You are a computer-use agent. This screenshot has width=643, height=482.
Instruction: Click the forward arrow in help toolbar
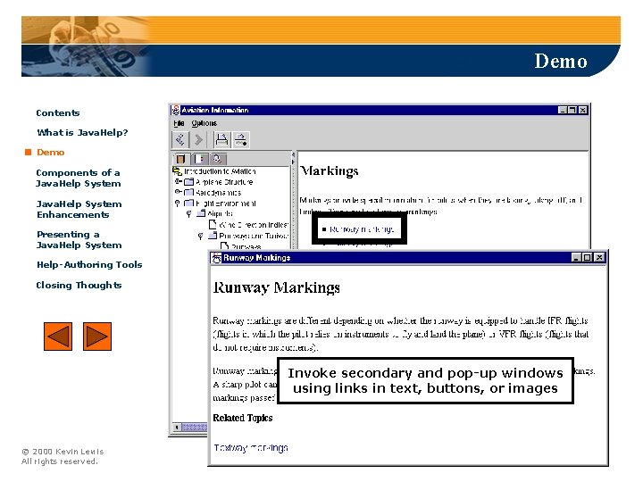[198, 140]
